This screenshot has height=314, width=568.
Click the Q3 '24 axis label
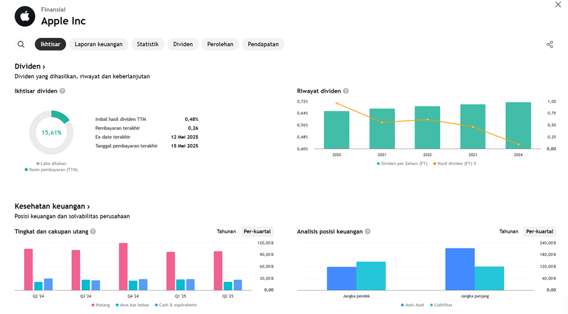(x=85, y=296)
